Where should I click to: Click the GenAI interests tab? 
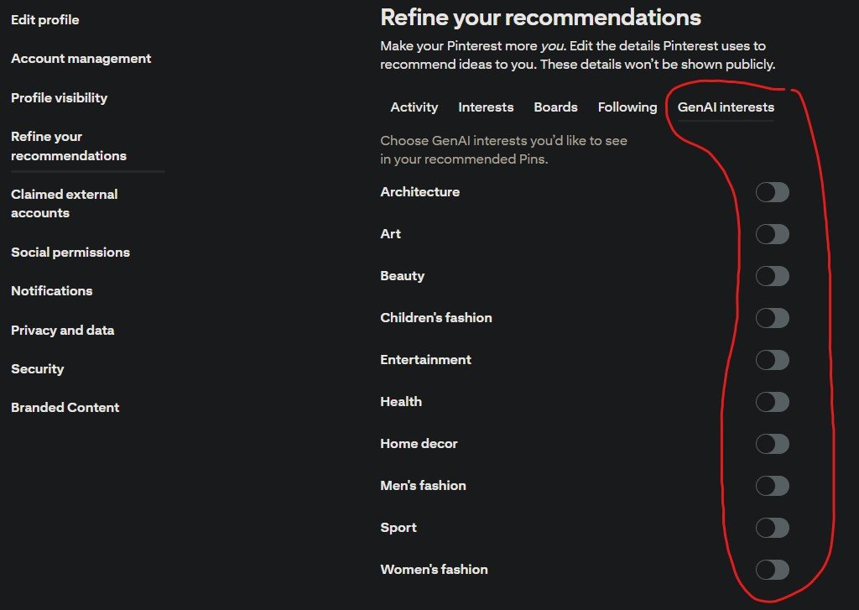[726, 107]
